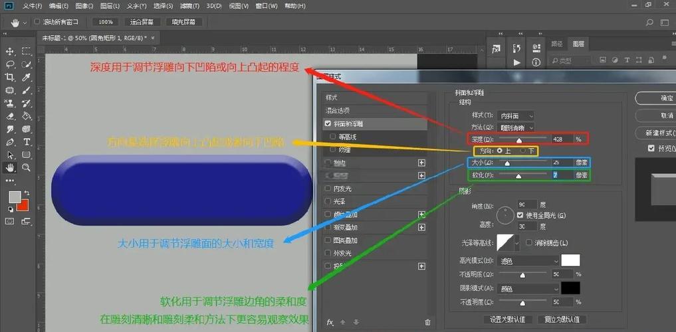Click the 适合屏幕 button
Viewport: 676px width, 332px height.
tap(142, 22)
